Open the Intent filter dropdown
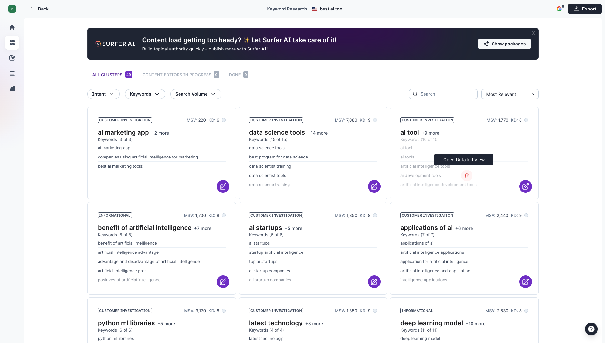 (x=103, y=94)
